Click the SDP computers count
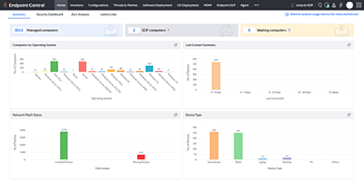 (134, 30)
